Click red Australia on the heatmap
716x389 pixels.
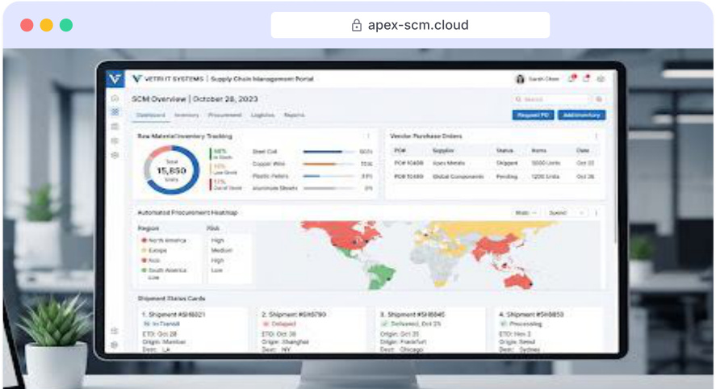[517, 281]
